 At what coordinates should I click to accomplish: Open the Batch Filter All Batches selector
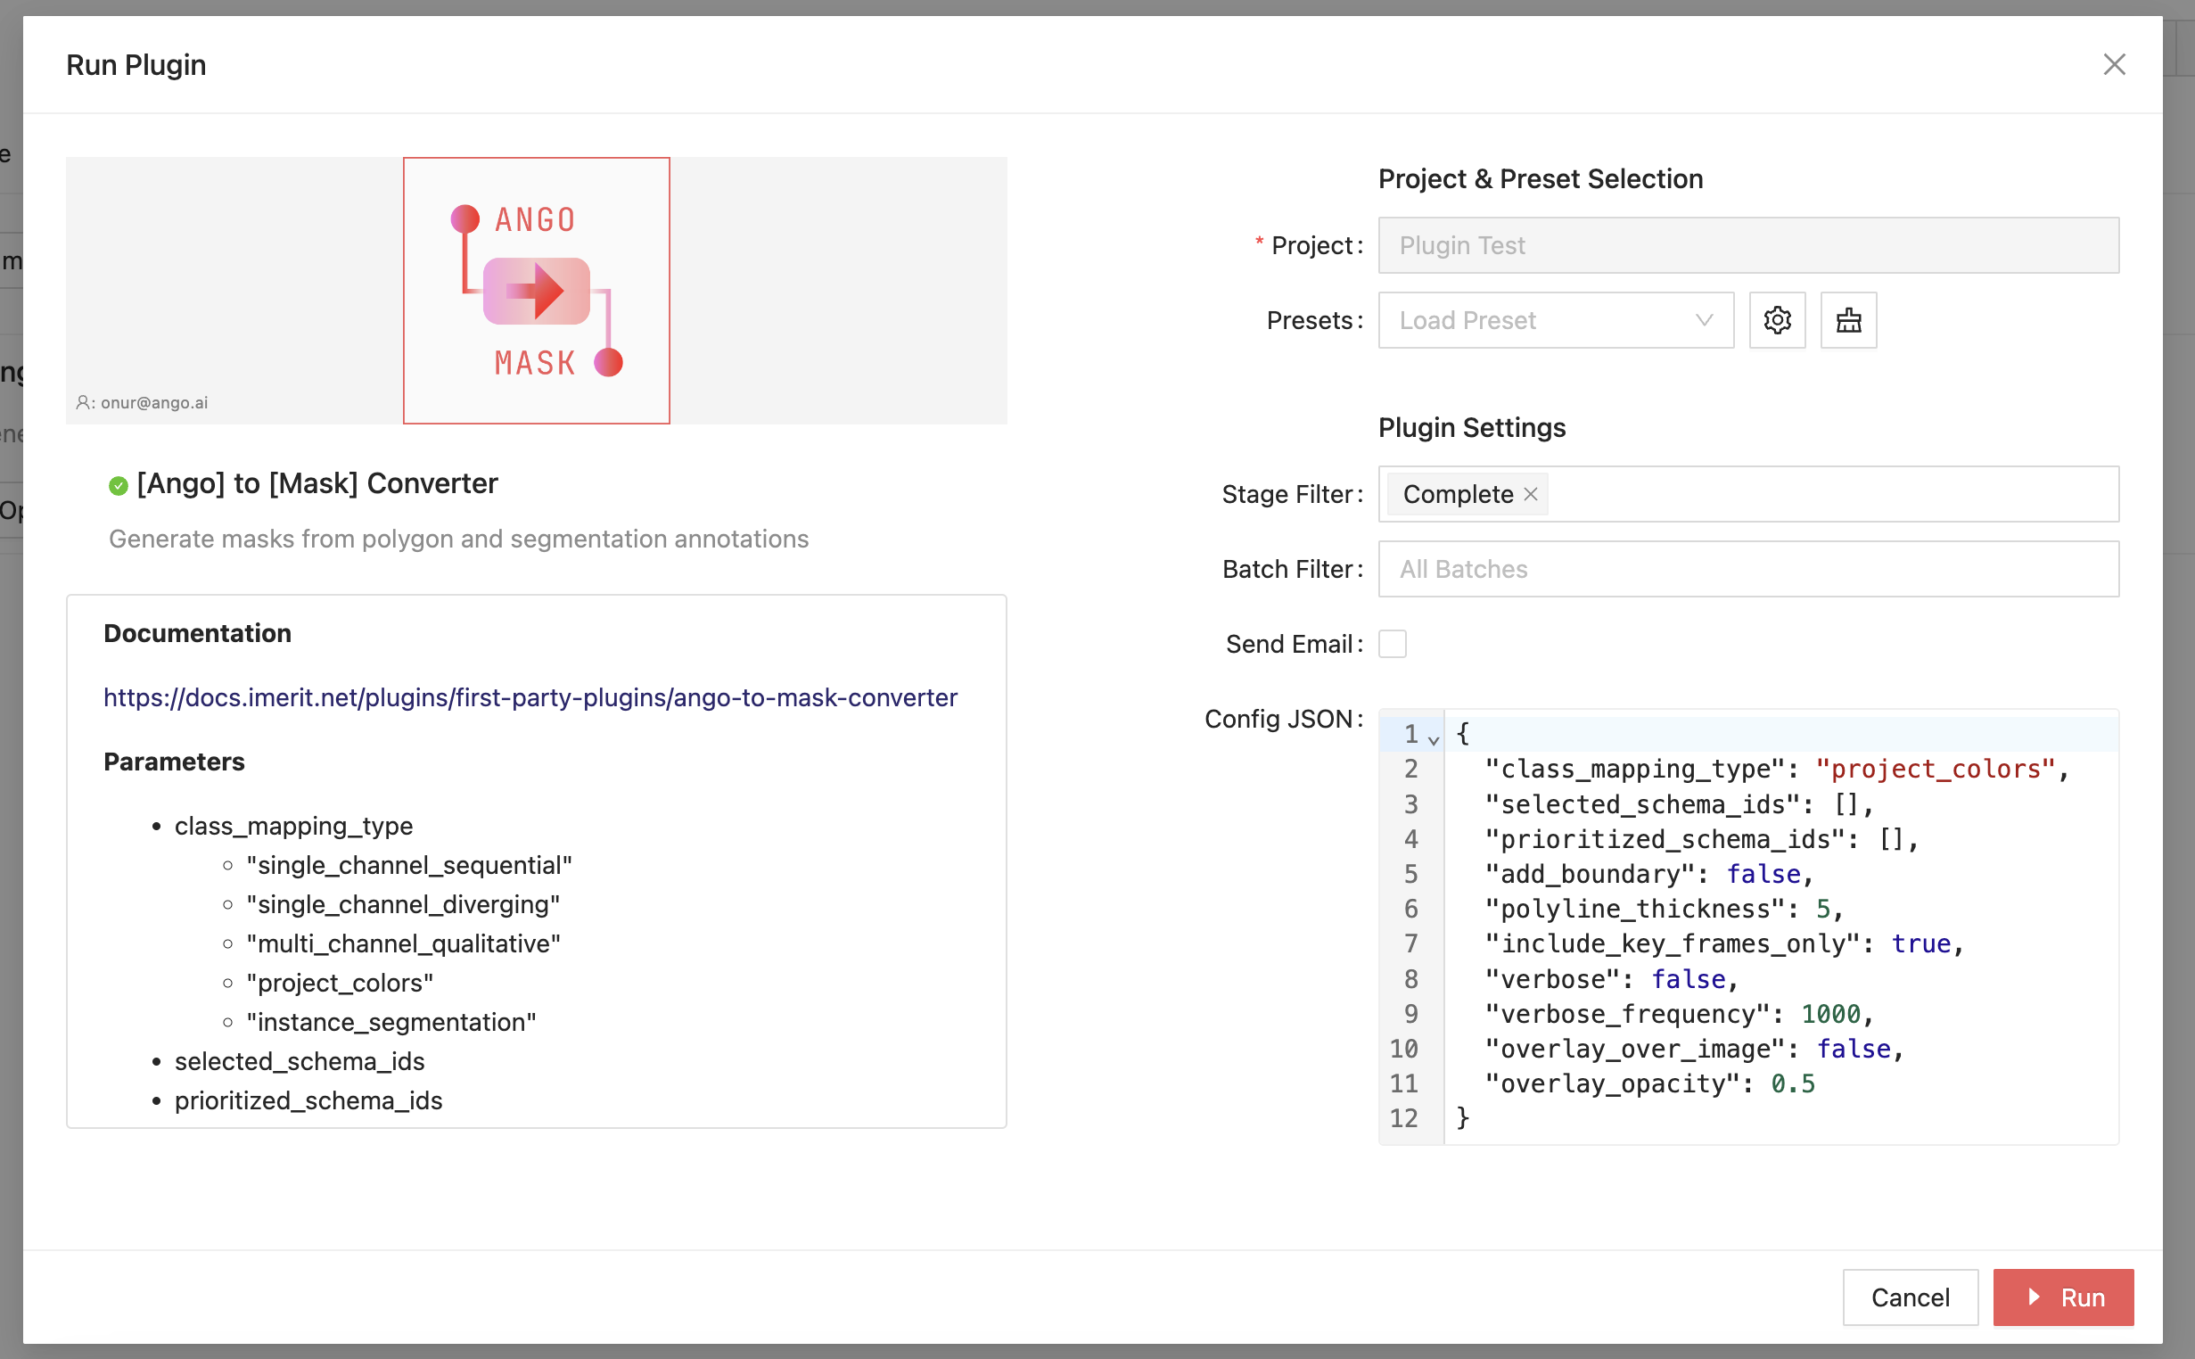pos(1747,569)
